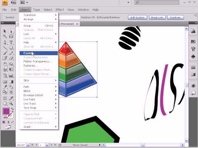Click the vertical scrollbar up arrow

[186, 29]
